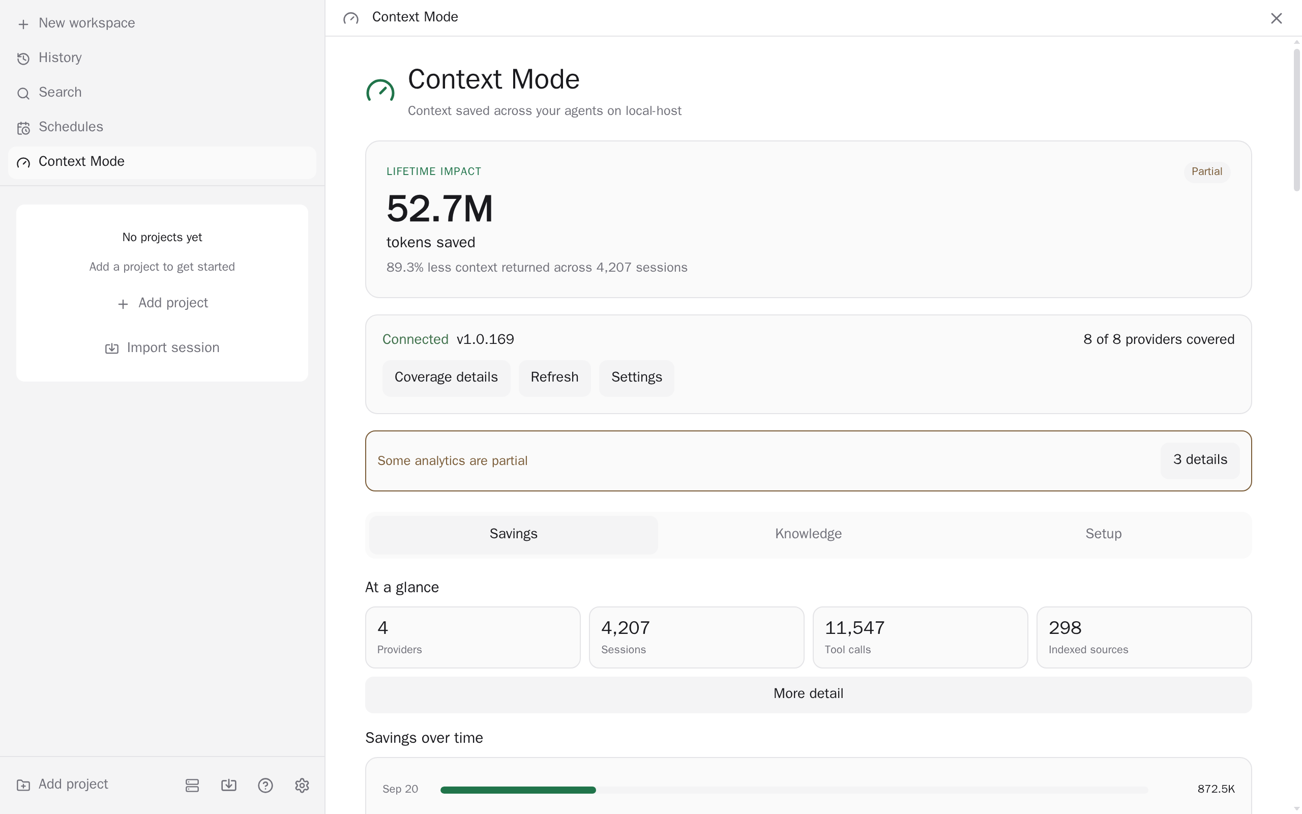Image resolution: width=1302 pixels, height=814 pixels.
Task: Click the History clock icon
Action: click(23, 59)
